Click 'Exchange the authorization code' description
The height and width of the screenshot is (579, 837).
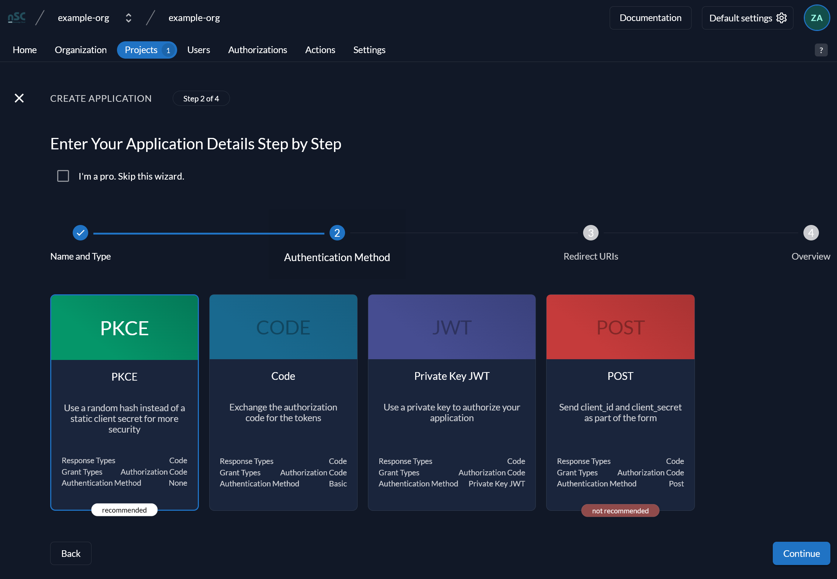point(283,412)
